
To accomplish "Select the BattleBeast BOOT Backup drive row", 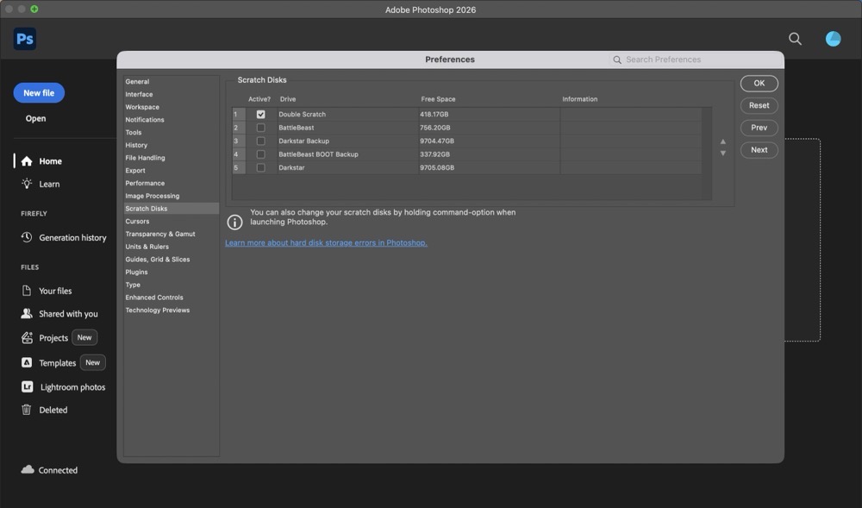I will (466, 154).
